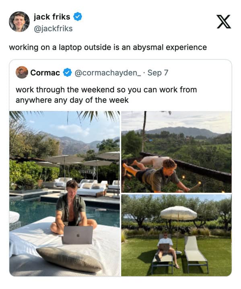Open jack friks profile avatar
The width and height of the screenshot is (241, 289).
[x=19, y=22]
